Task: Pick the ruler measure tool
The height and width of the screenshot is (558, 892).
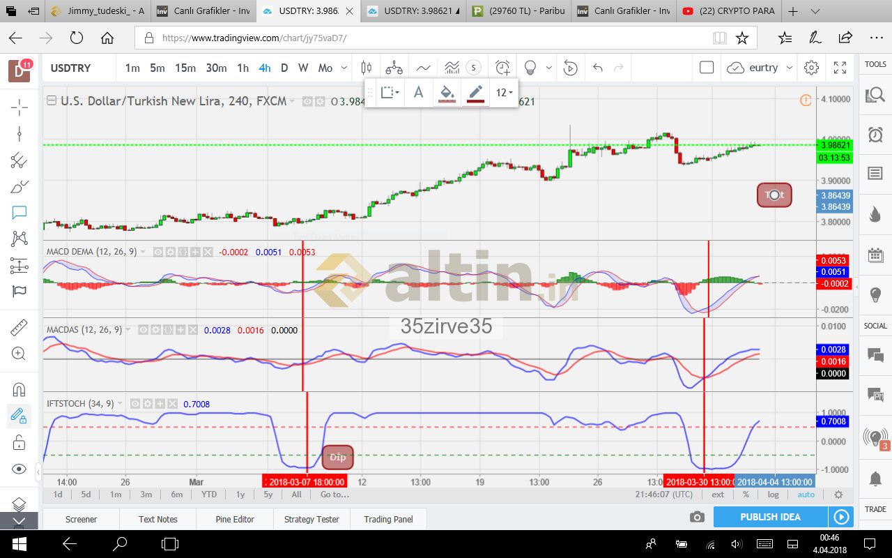Action: [x=19, y=327]
